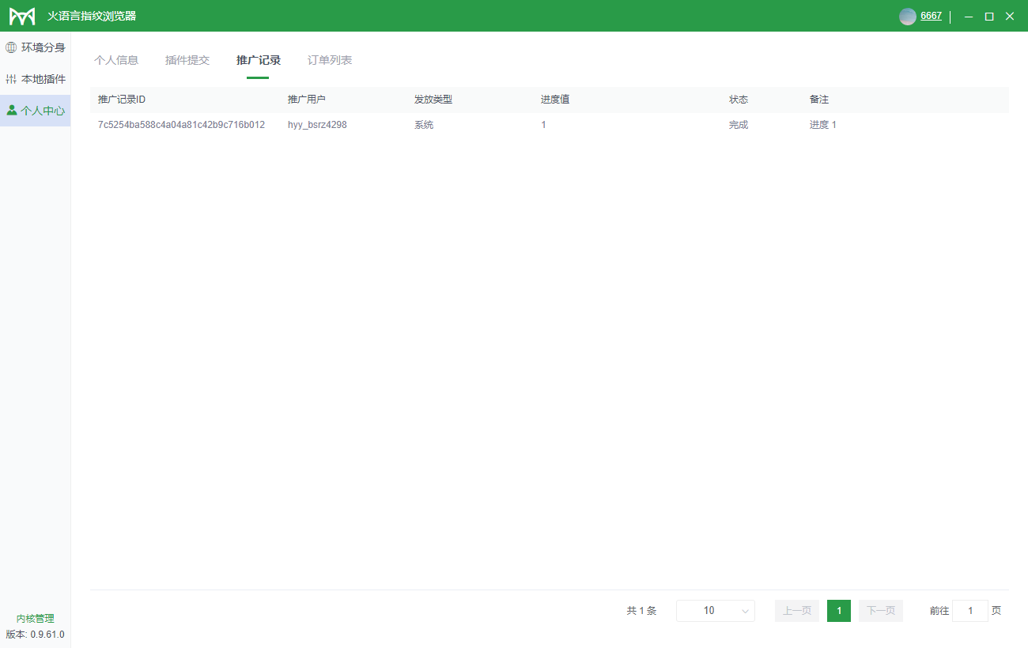Click the app logo in title bar
The image size is (1028, 648).
coord(22,17)
